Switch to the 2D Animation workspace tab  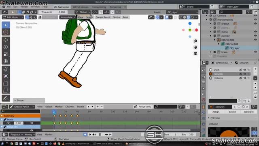click(x=61, y=7)
